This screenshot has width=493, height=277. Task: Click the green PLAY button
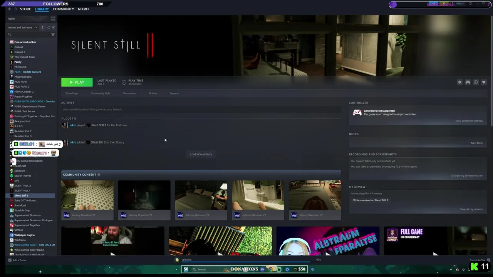click(77, 82)
